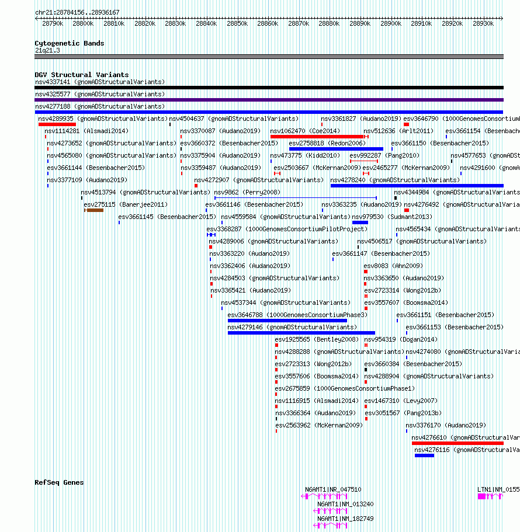The width and height of the screenshot is (520, 532).
Task: Click the Cytogenetic Bands track title
Action: click(70, 43)
